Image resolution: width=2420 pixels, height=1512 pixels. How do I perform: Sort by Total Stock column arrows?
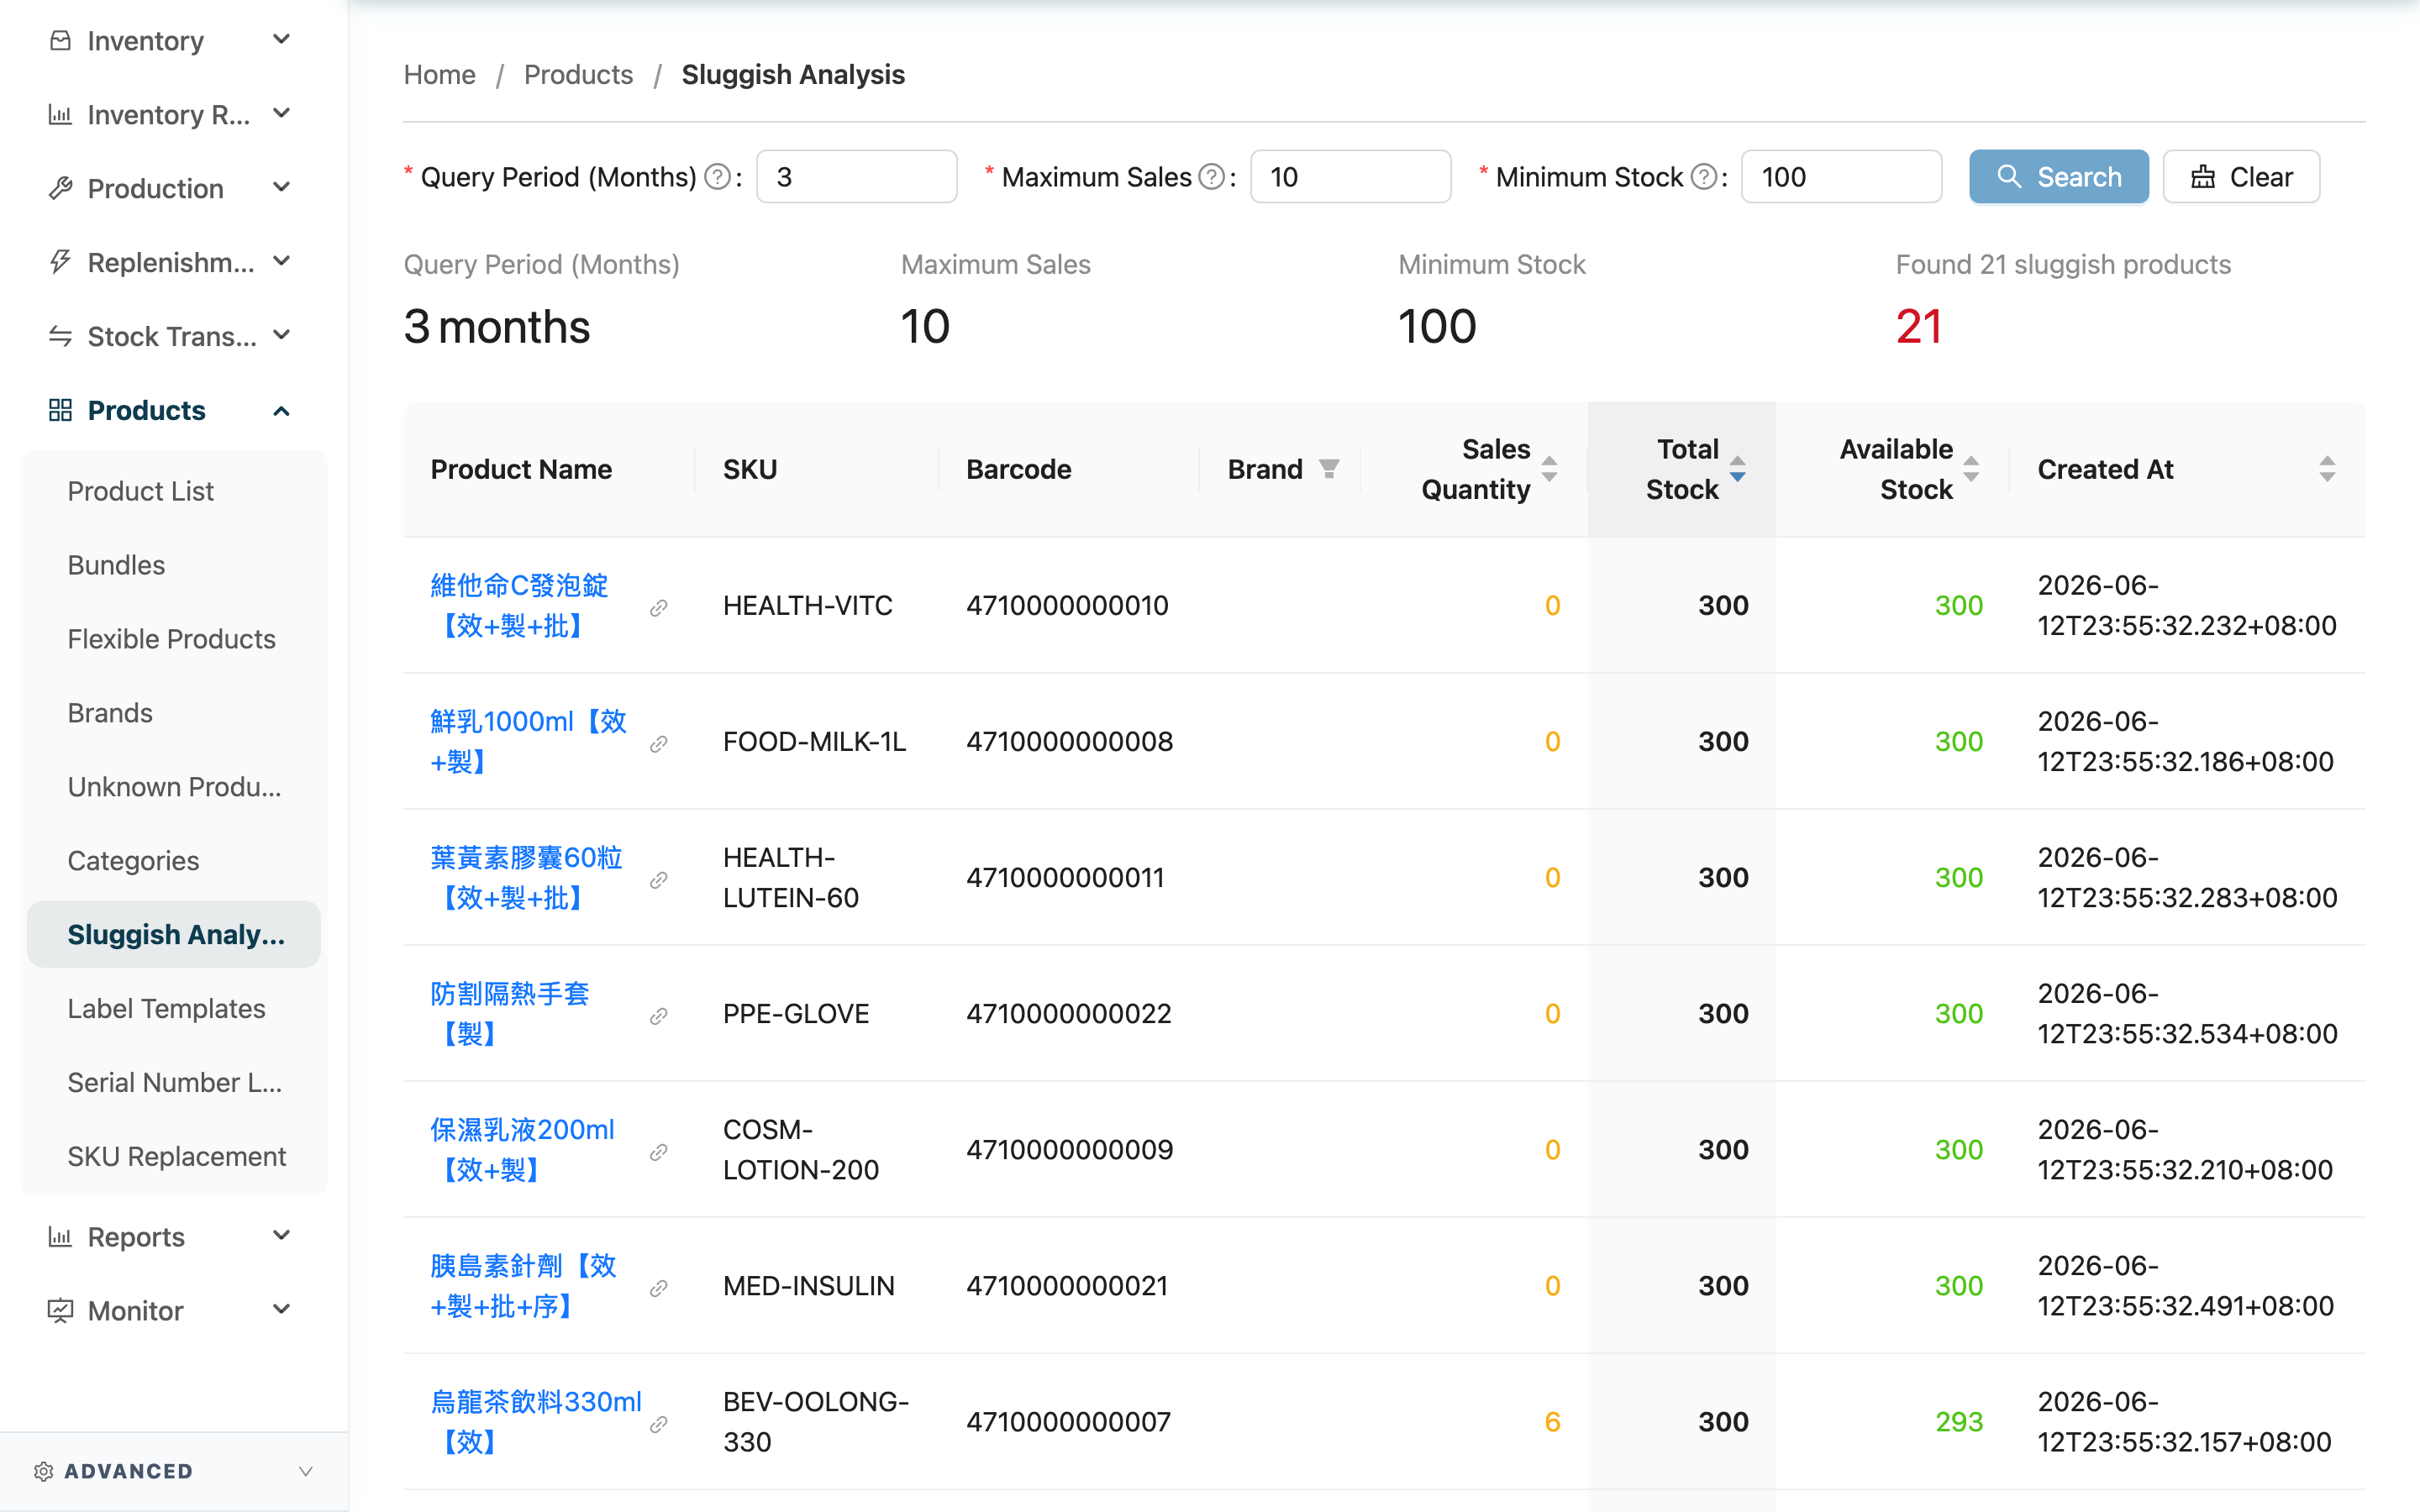coord(1738,469)
